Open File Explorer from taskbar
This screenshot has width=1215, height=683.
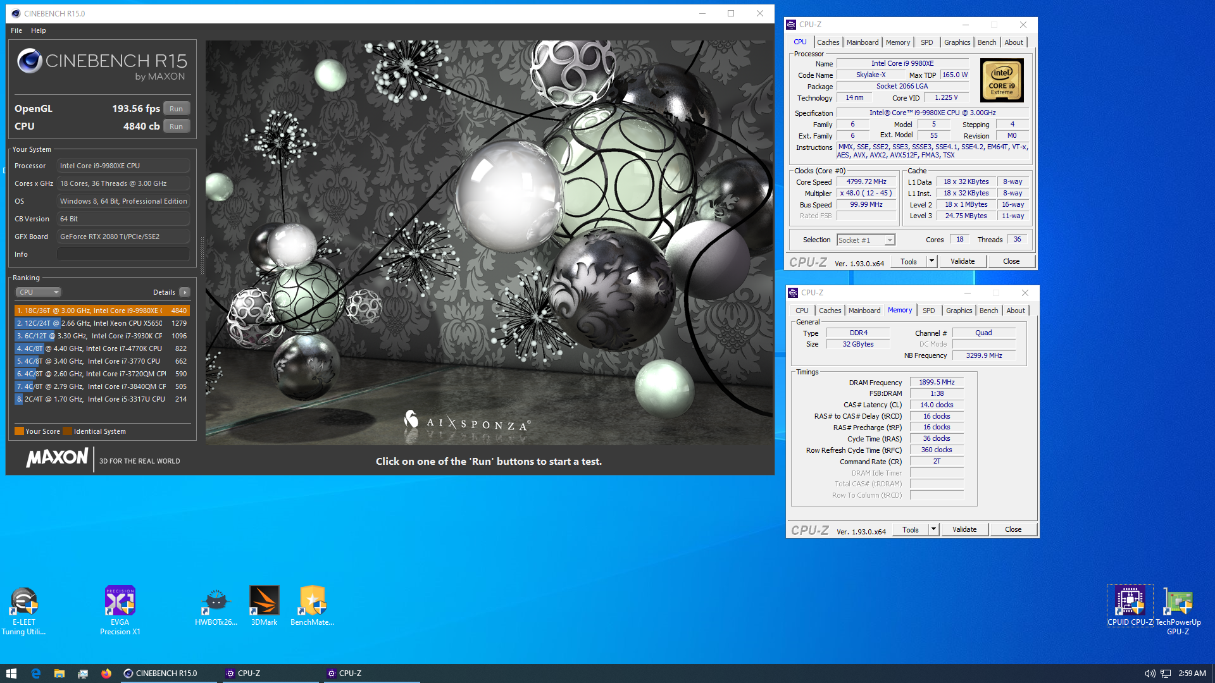pyautogui.click(x=59, y=674)
